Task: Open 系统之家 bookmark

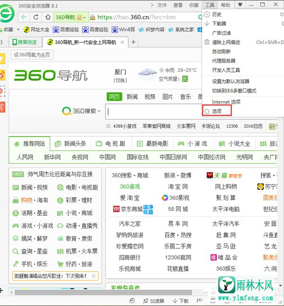Action: (x=181, y=29)
